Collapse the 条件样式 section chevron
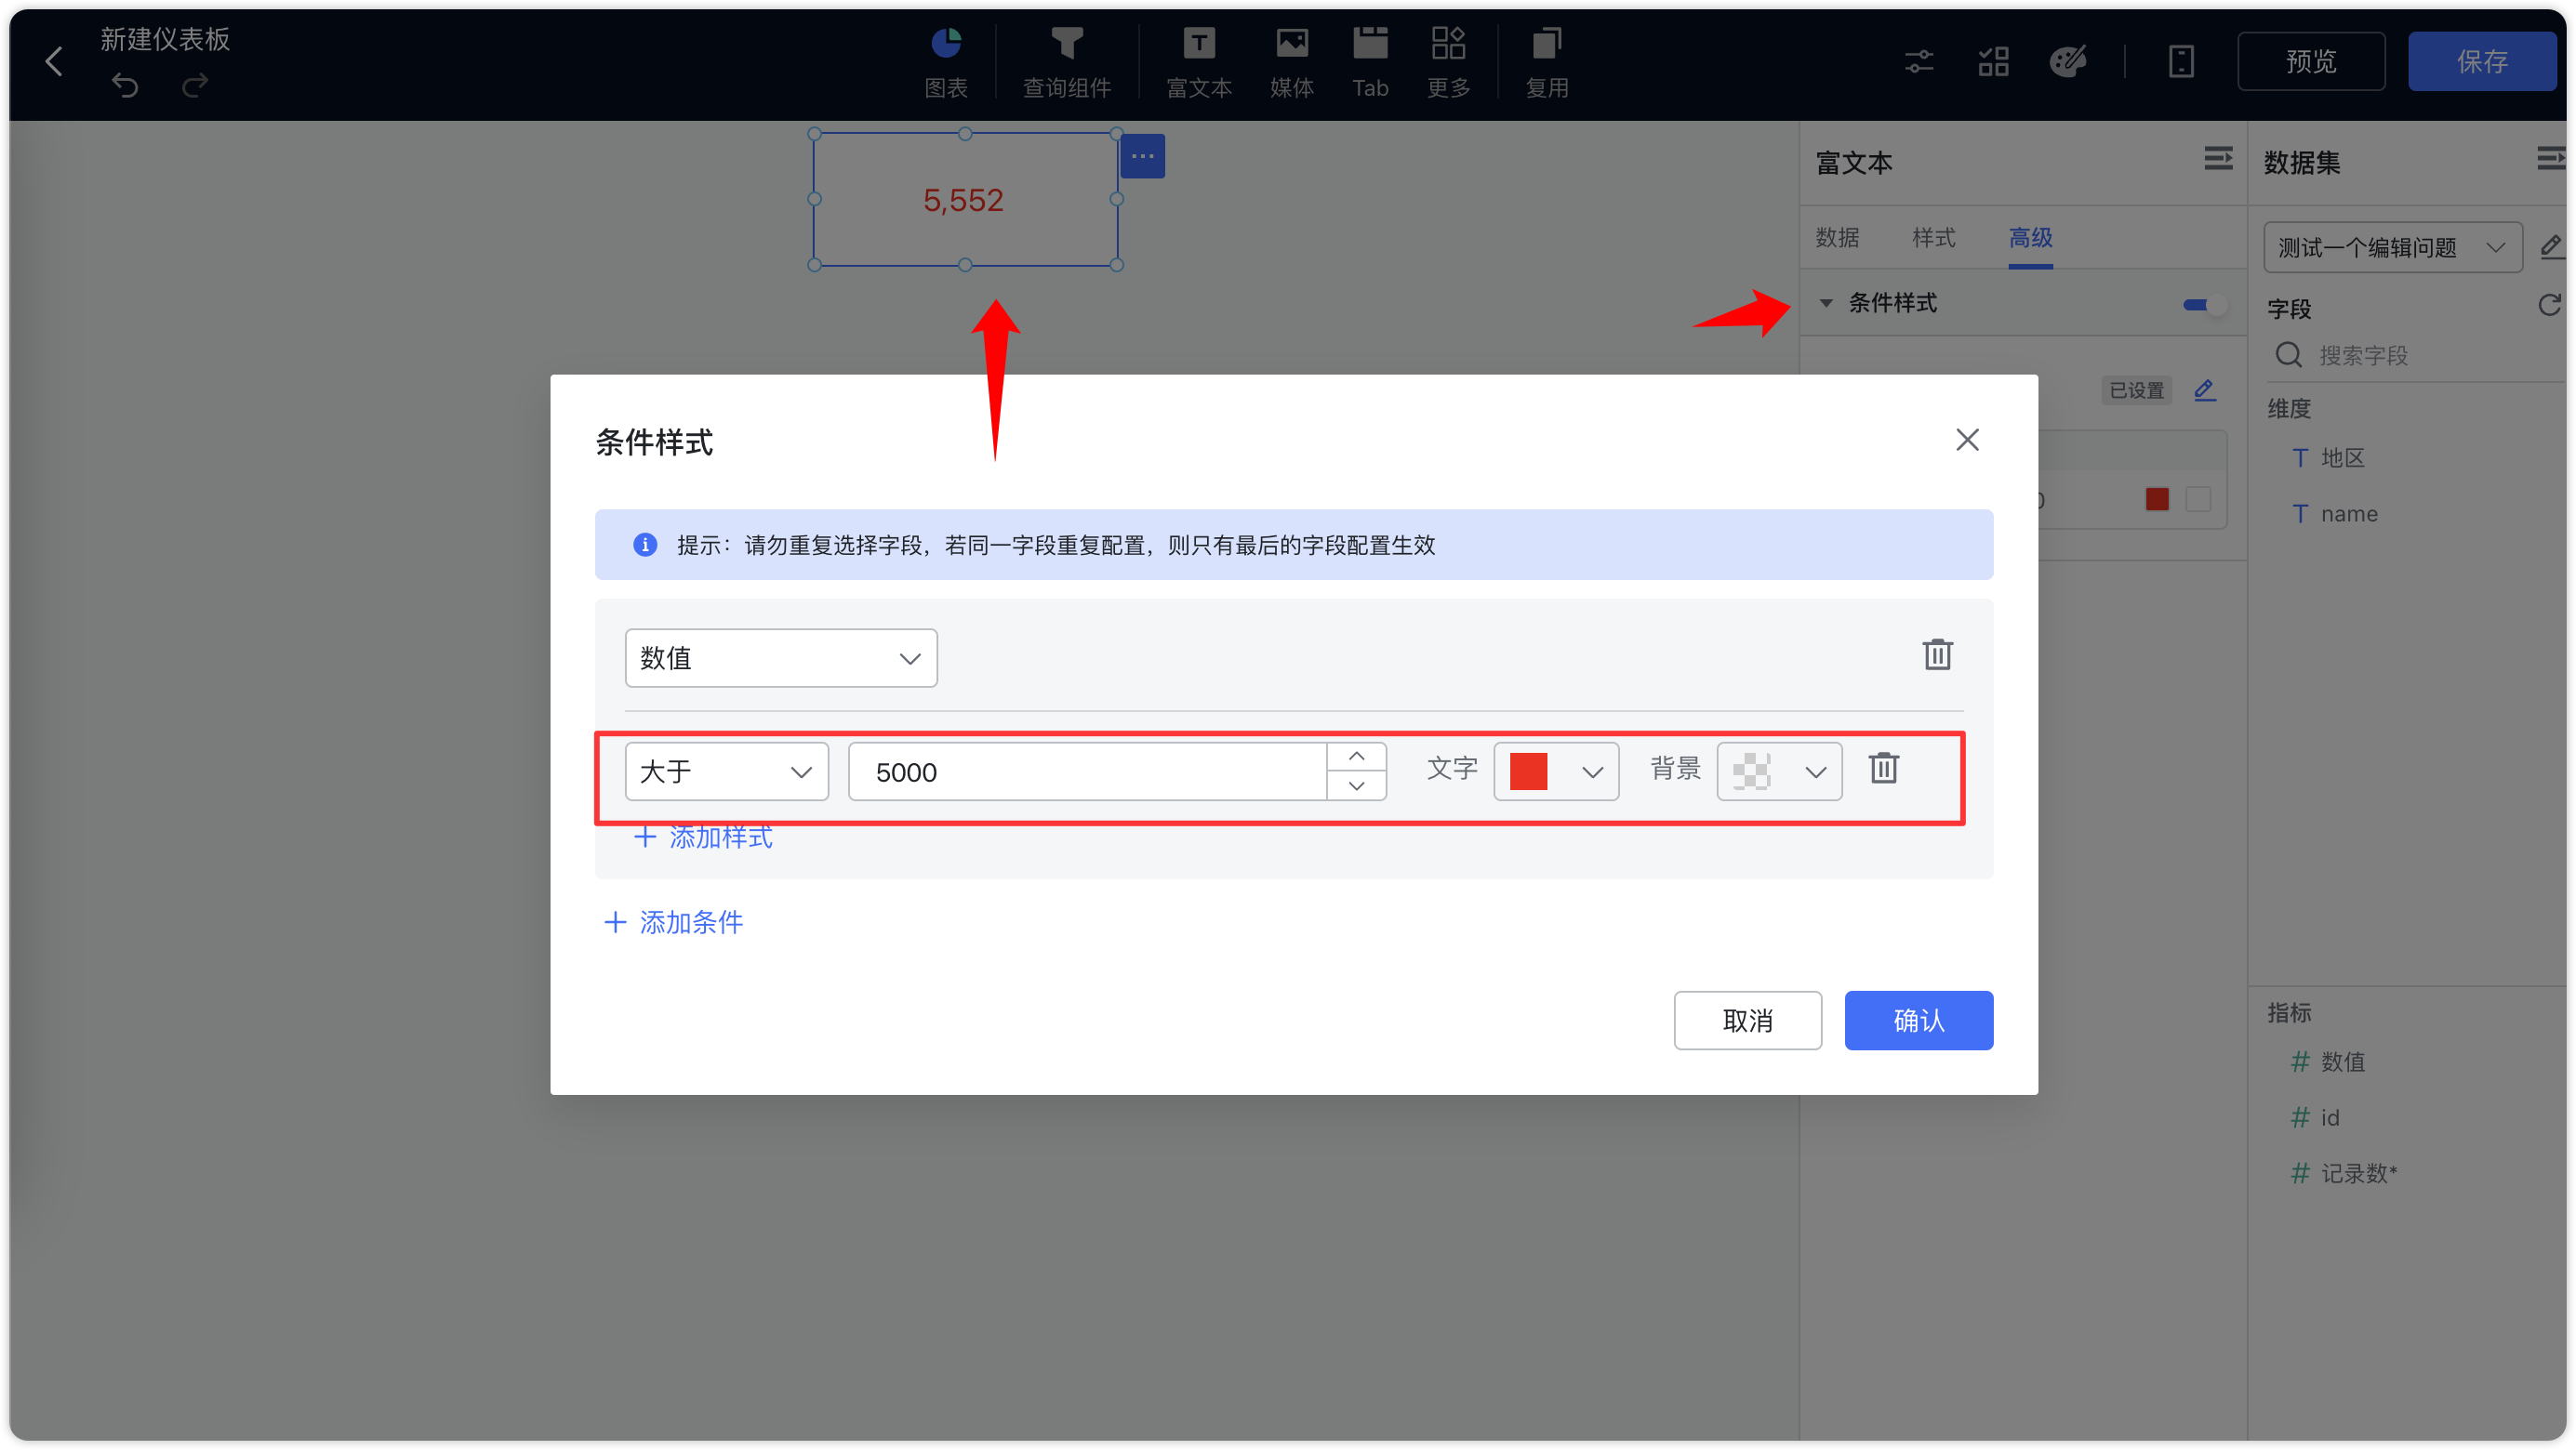Viewport: 2576px width, 1450px height. tap(1827, 303)
